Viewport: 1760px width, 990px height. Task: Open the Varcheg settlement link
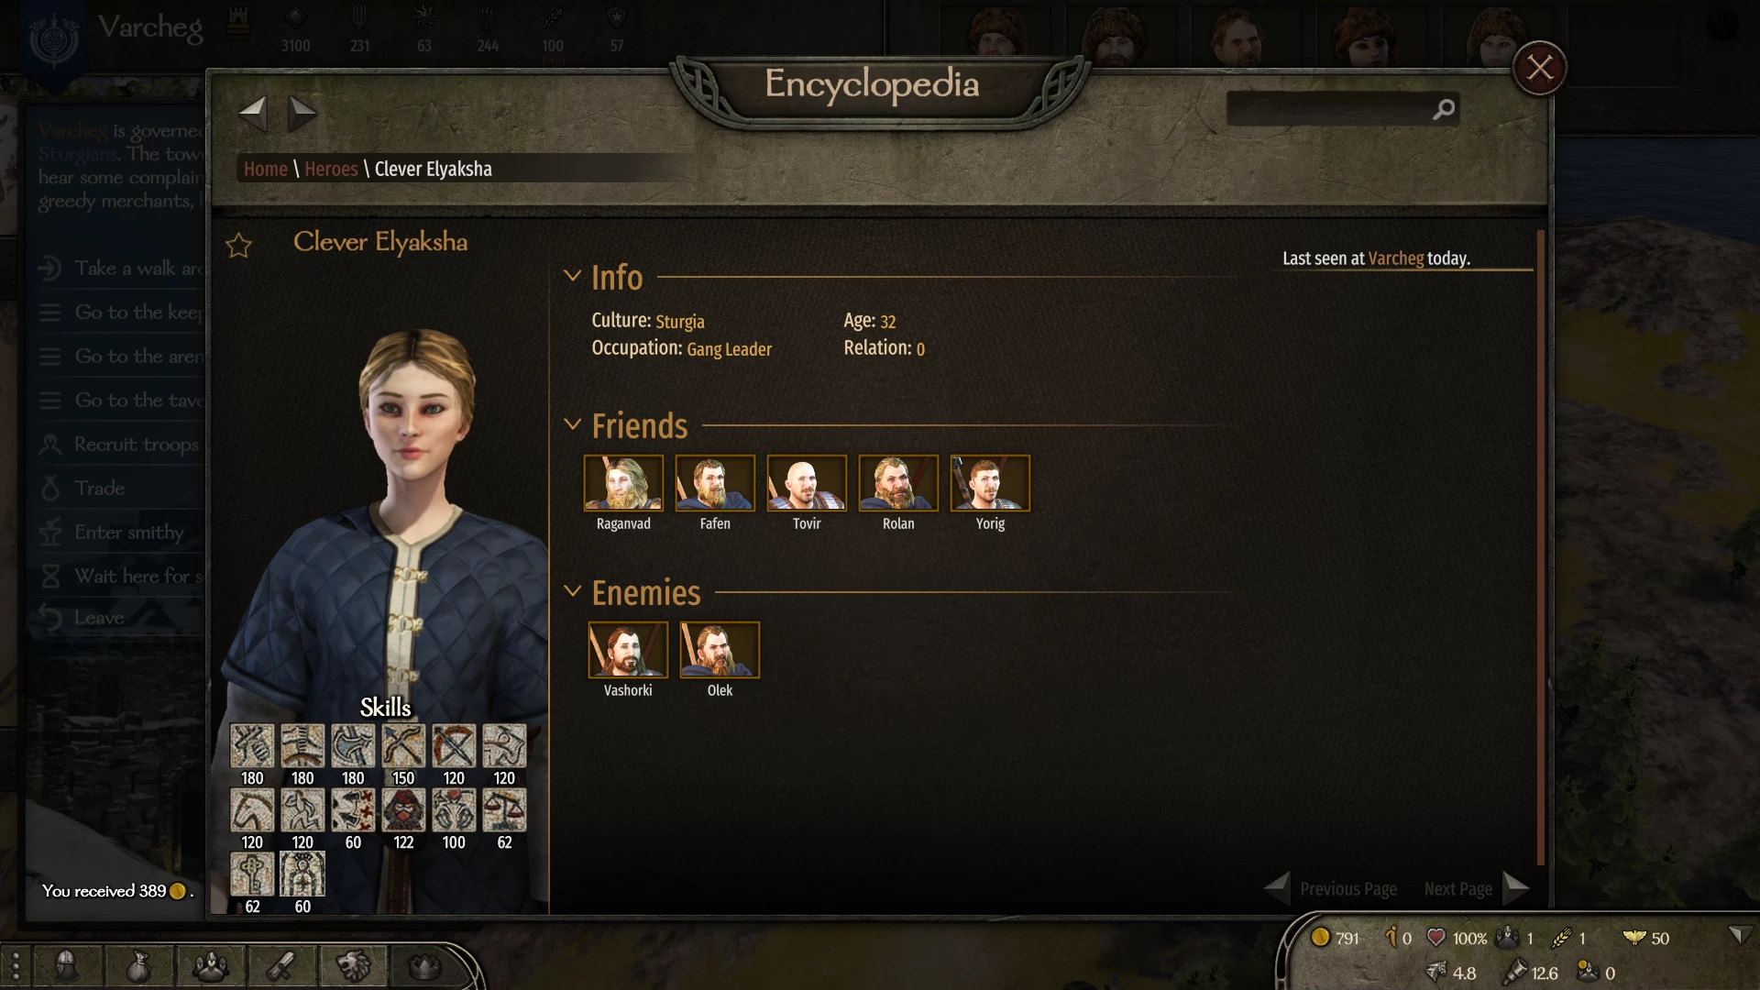tap(1396, 258)
